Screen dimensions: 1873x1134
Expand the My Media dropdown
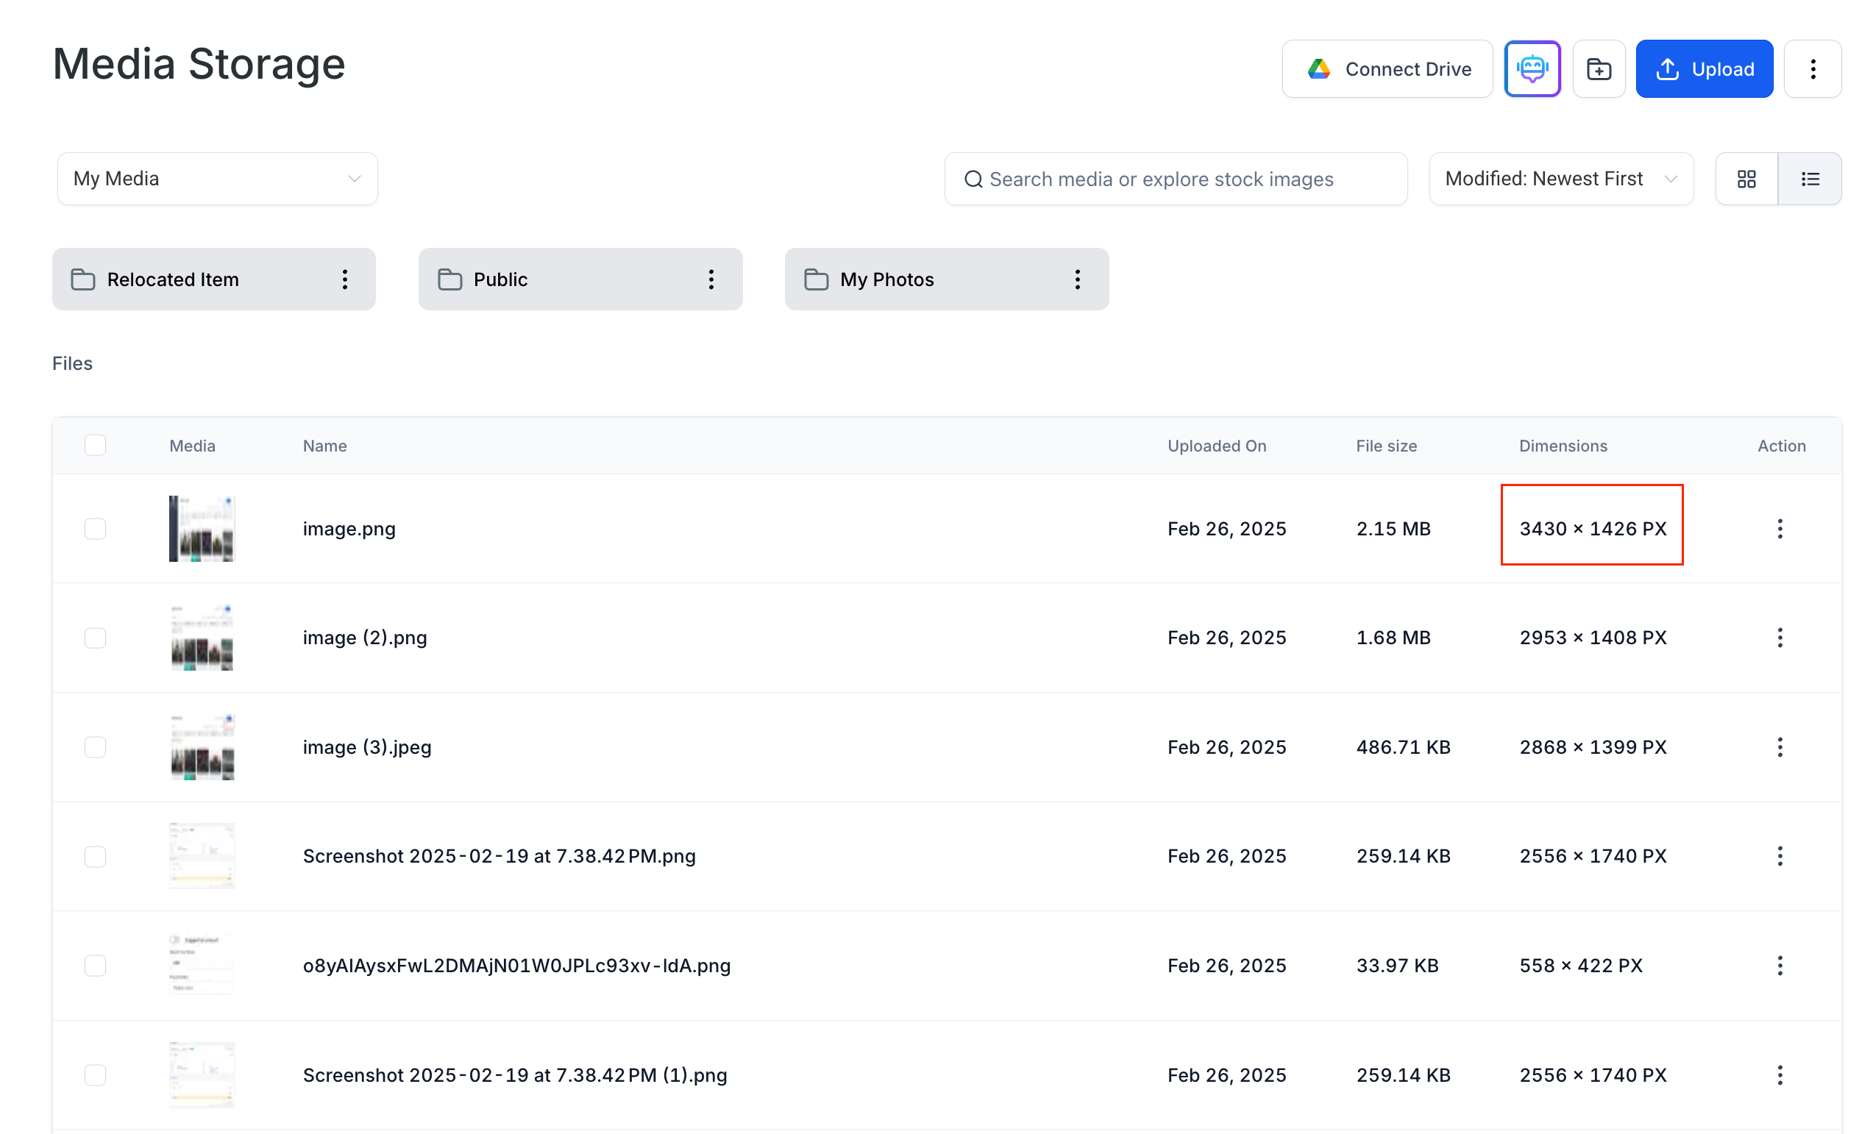218,179
